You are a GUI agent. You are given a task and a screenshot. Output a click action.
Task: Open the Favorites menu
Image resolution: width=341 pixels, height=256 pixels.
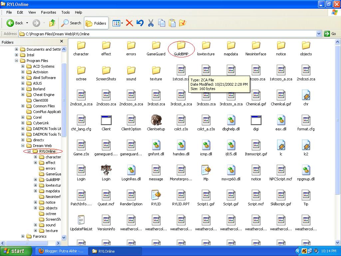(x=49, y=12)
